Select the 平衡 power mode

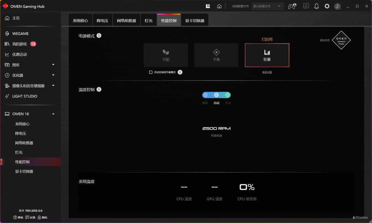point(216,55)
